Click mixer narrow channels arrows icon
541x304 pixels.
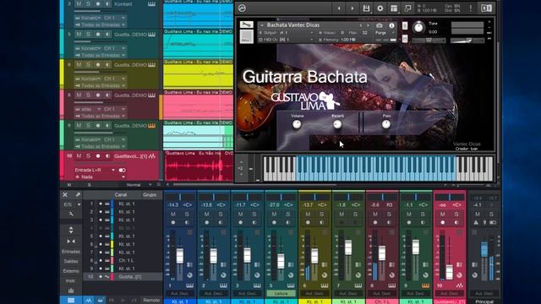pyautogui.click(x=71, y=242)
